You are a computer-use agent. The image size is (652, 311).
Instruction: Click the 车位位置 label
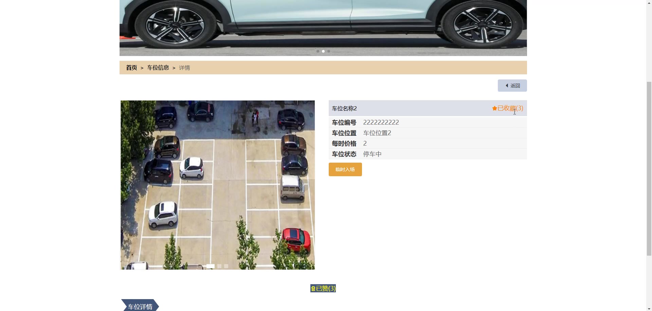coord(344,133)
